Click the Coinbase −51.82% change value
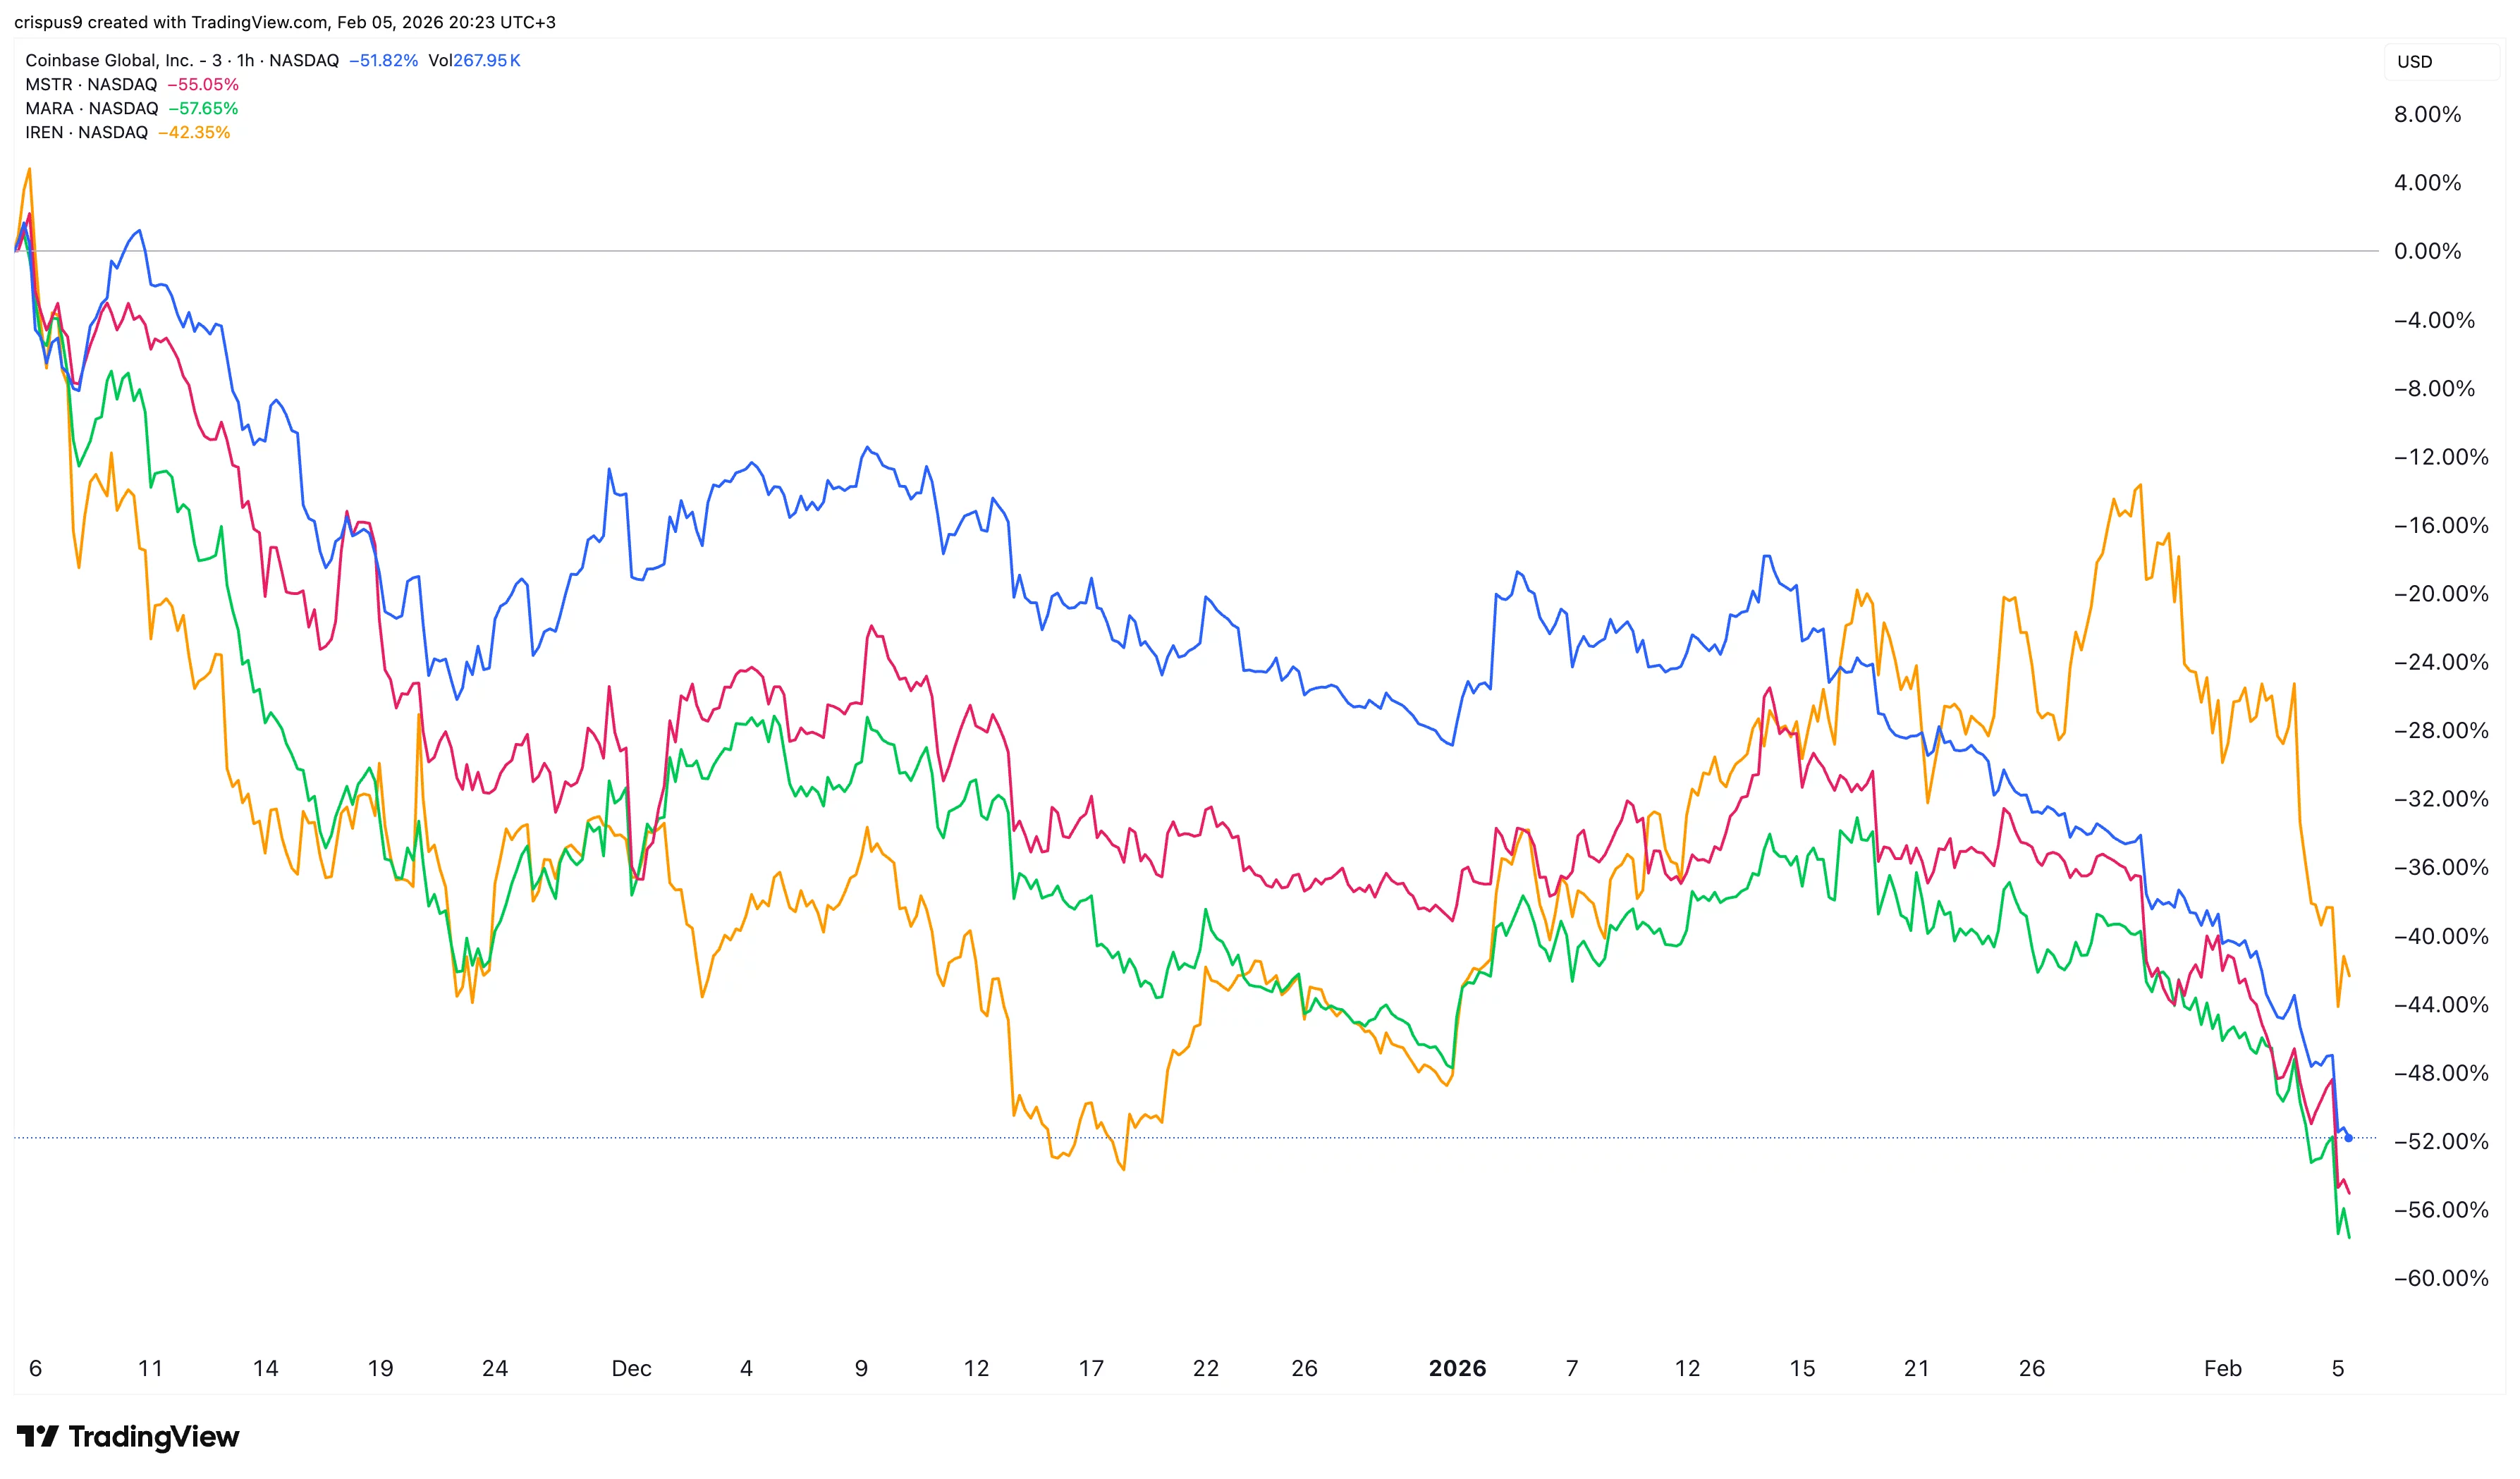 click(383, 61)
